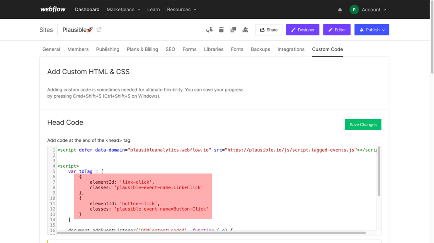Click the code editor vertical scrollbar
The image size is (434, 243).
(x=379, y=171)
